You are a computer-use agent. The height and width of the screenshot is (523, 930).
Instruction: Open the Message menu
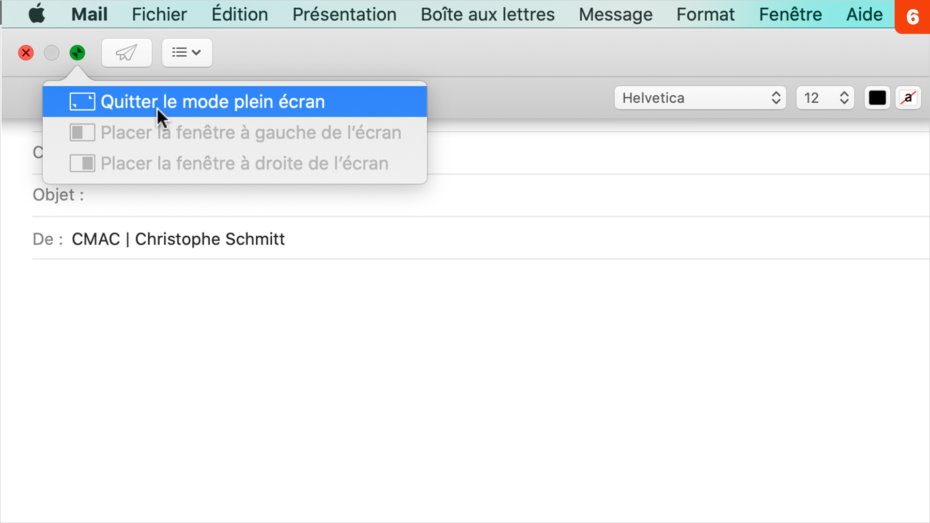616,14
